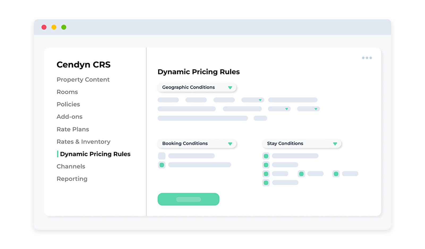Select Property Content in the sidebar
Screen dimensions: 425x249
tap(83, 79)
